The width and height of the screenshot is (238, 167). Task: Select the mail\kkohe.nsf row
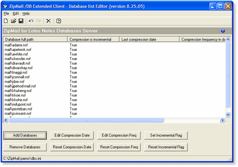click(114, 100)
